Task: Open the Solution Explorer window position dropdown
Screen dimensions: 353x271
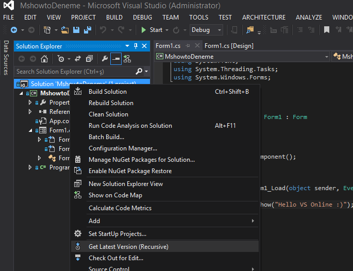Action: click(x=127, y=46)
